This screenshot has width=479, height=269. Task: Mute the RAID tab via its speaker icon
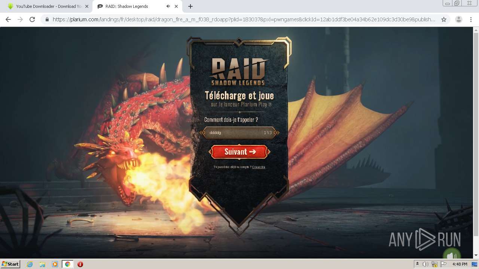[x=168, y=6]
